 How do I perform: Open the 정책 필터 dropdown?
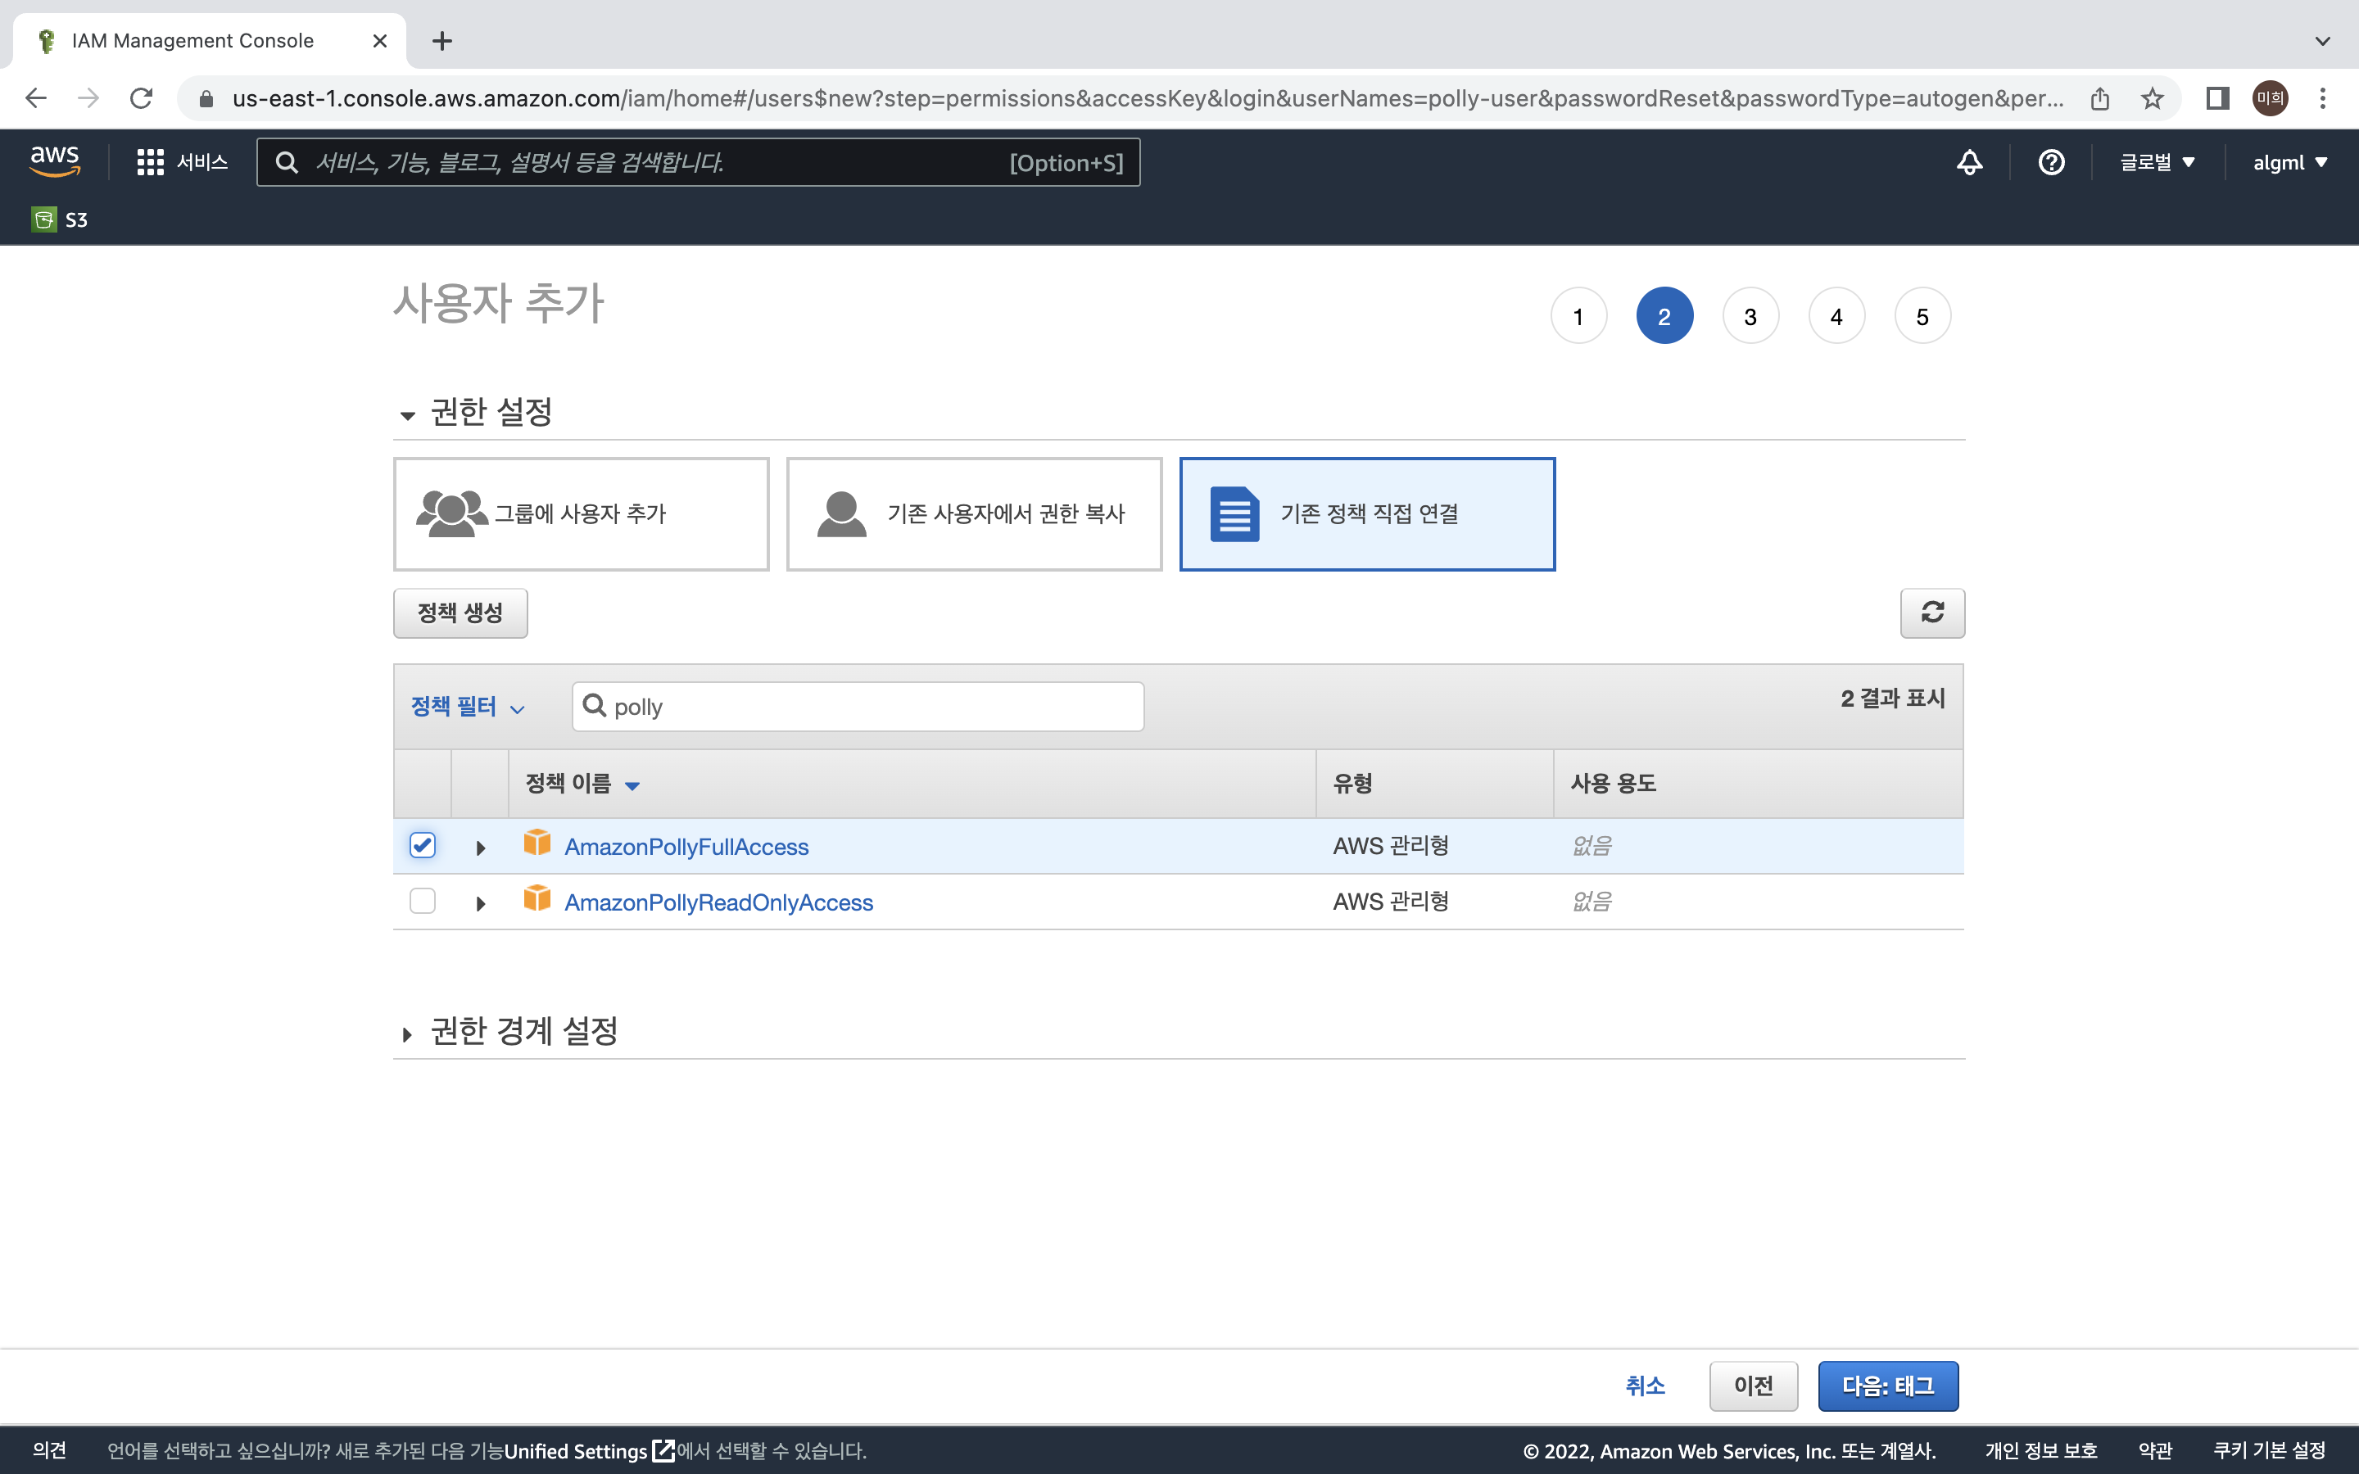coord(468,707)
